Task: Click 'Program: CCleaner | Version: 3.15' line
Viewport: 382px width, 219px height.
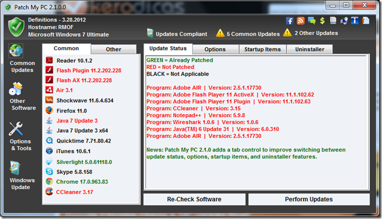Action: point(193,108)
